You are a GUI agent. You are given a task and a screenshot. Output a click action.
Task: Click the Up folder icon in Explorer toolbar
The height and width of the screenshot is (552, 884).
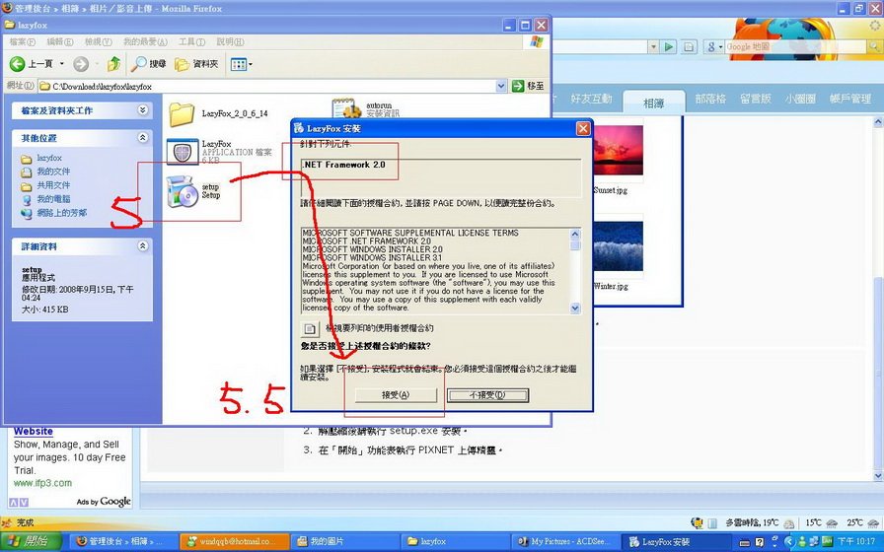(x=113, y=64)
